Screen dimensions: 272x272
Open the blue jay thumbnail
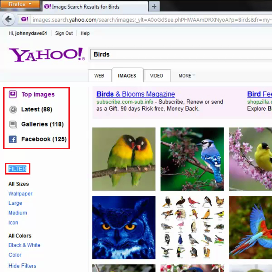point(192,159)
